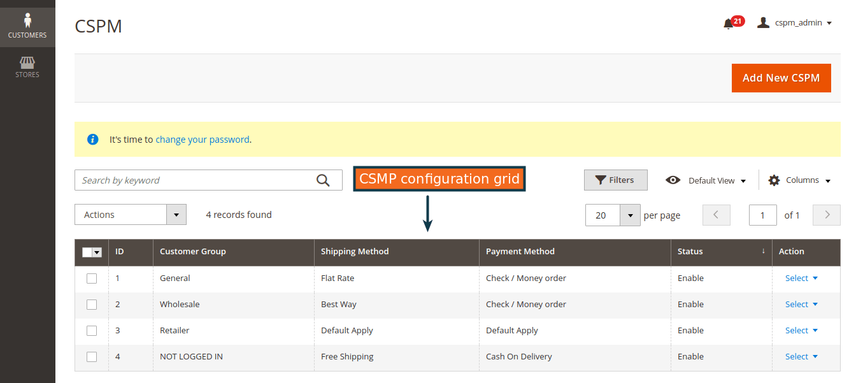Click the Filters button
This screenshot has width=856, height=383.
tap(615, 180)
